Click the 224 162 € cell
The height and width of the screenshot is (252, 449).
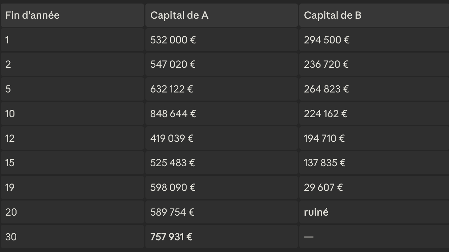(374, 114)
